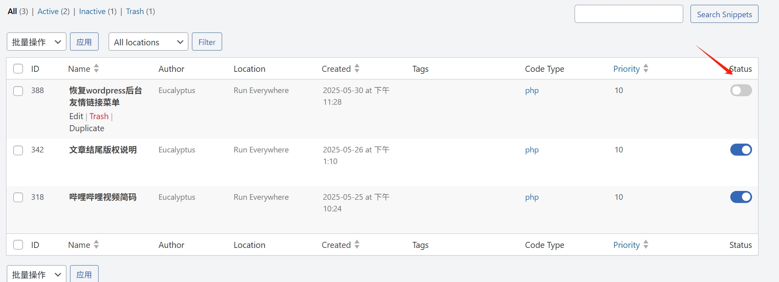Tick the checkbox for snippet 388
This screenshot has height=282, width=779.
(x=18, y=91)
